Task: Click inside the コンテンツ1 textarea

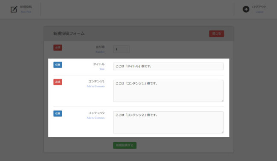Action: pos(168,91)
